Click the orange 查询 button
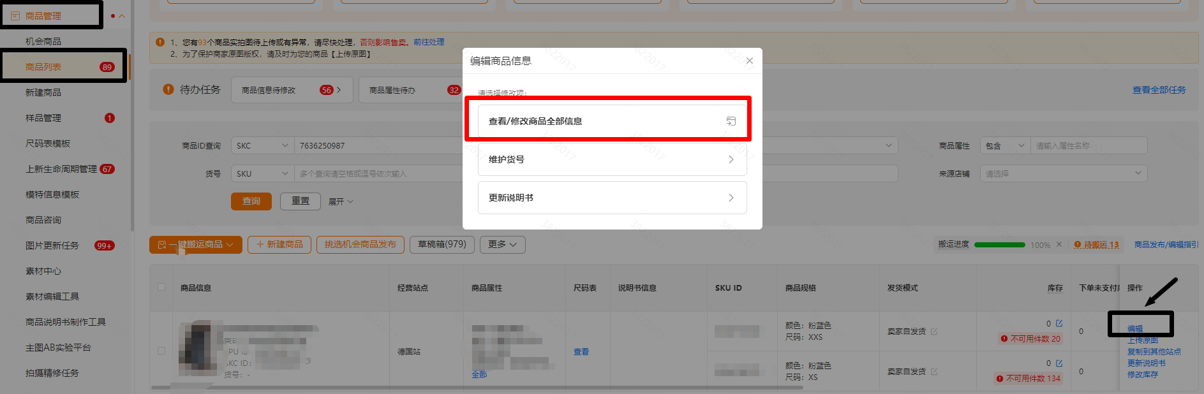Screen dimensions: 1204x394 [251, 201]
